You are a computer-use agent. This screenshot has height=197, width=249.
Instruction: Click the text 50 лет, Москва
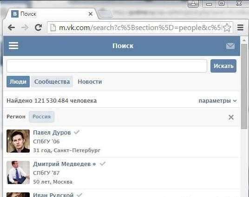[52, 182]
